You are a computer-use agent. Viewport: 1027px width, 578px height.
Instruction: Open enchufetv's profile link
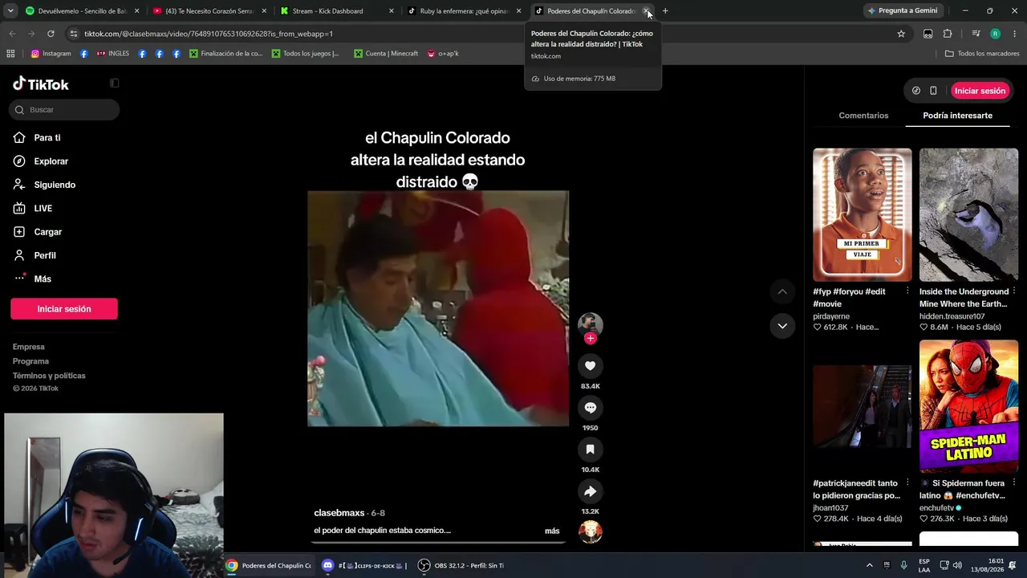click(x=936, y=508)
